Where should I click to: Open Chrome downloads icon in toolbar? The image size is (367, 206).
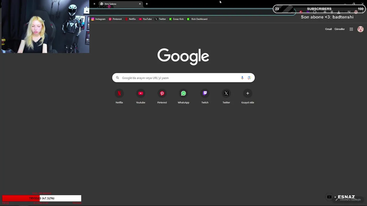coord(339,12)
